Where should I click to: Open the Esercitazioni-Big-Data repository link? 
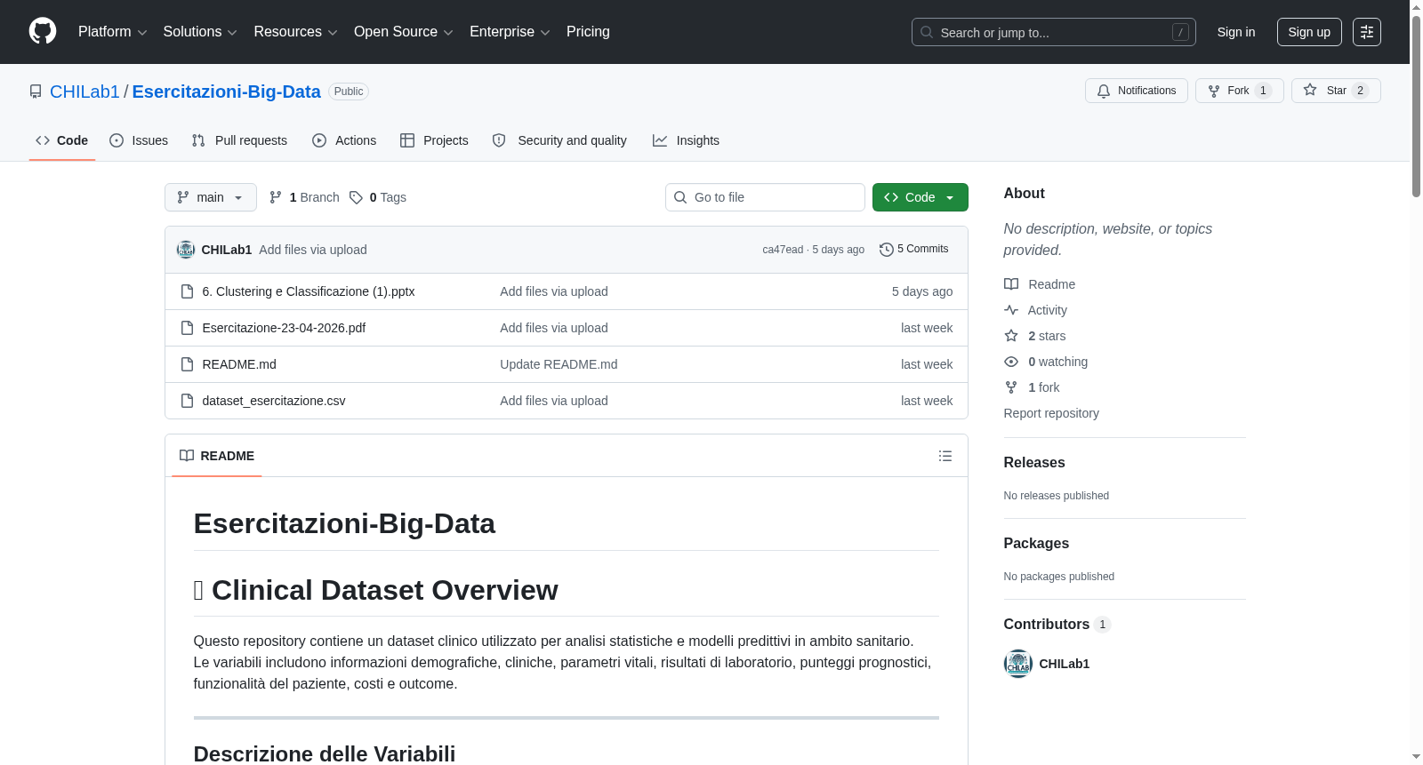[227, 92]
